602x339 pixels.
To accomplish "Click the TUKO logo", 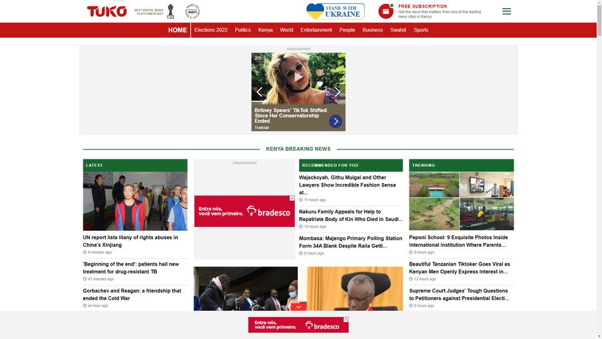I will [x=107, y=11].
